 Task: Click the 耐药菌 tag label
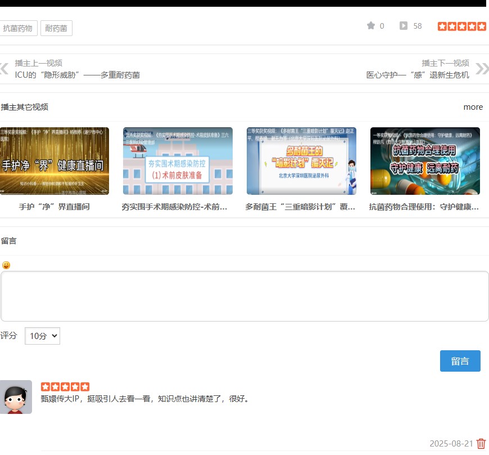[56, 28]
